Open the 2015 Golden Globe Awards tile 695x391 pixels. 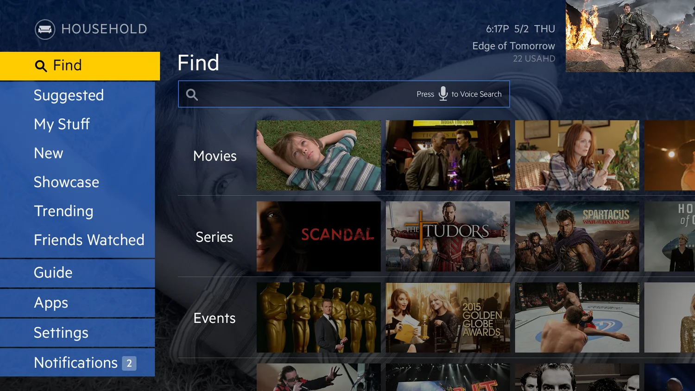(448, 318)
